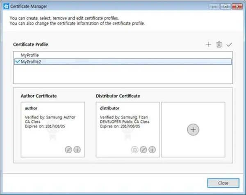Remove the distributor certificate
This screenshot has width=246, height=195.
pyautogui.click(x=134, y=150)
